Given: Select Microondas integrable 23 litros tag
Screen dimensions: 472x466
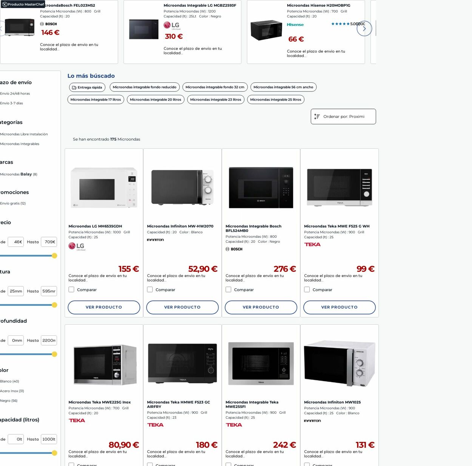Looking at the screenshot, I should pyautogui.click(x=216, y=100).
